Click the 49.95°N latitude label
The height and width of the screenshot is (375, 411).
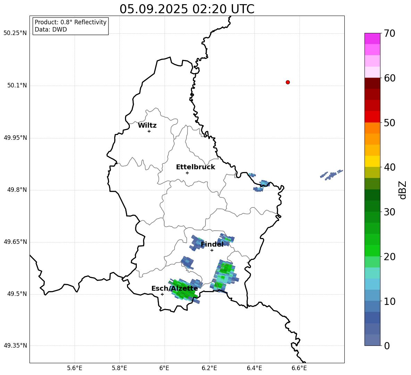tap(15, 138)
